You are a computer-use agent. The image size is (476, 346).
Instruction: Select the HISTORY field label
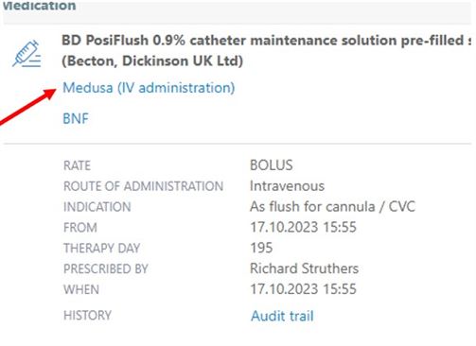pos(87,316)
